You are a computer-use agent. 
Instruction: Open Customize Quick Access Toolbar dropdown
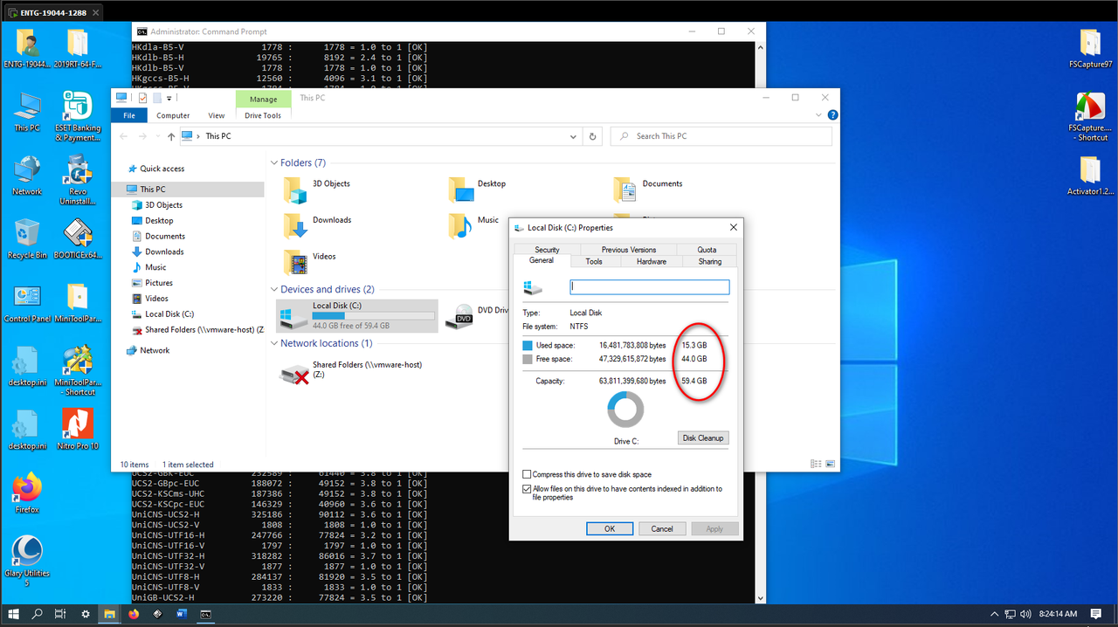click(x=169, y=98)
